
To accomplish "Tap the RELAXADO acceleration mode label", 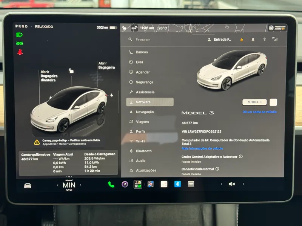I will 44,27.
